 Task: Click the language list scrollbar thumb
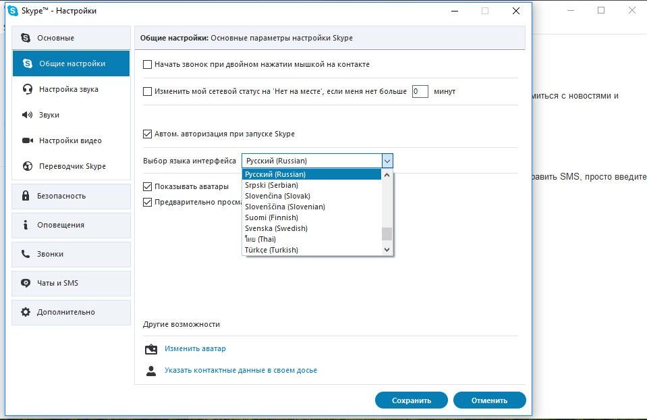[x=387, y=234]
